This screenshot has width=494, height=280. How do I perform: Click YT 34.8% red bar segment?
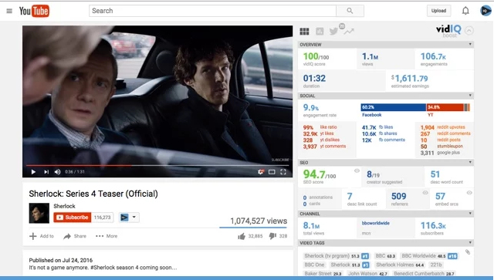pos(445,107)
